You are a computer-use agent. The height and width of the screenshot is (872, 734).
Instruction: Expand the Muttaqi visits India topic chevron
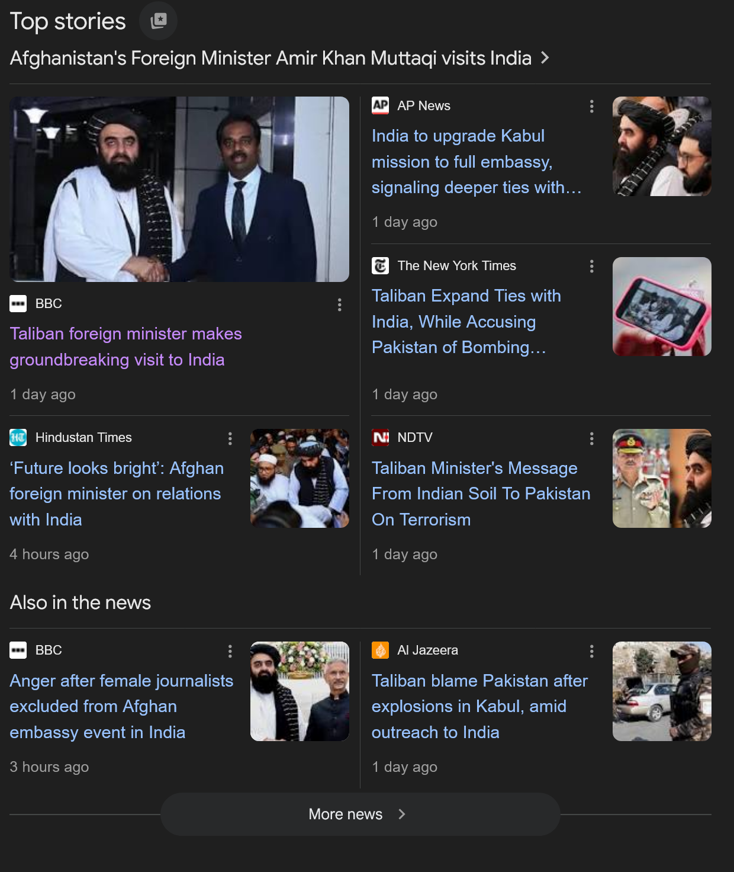pyautogui.click(x=545, y=58)
